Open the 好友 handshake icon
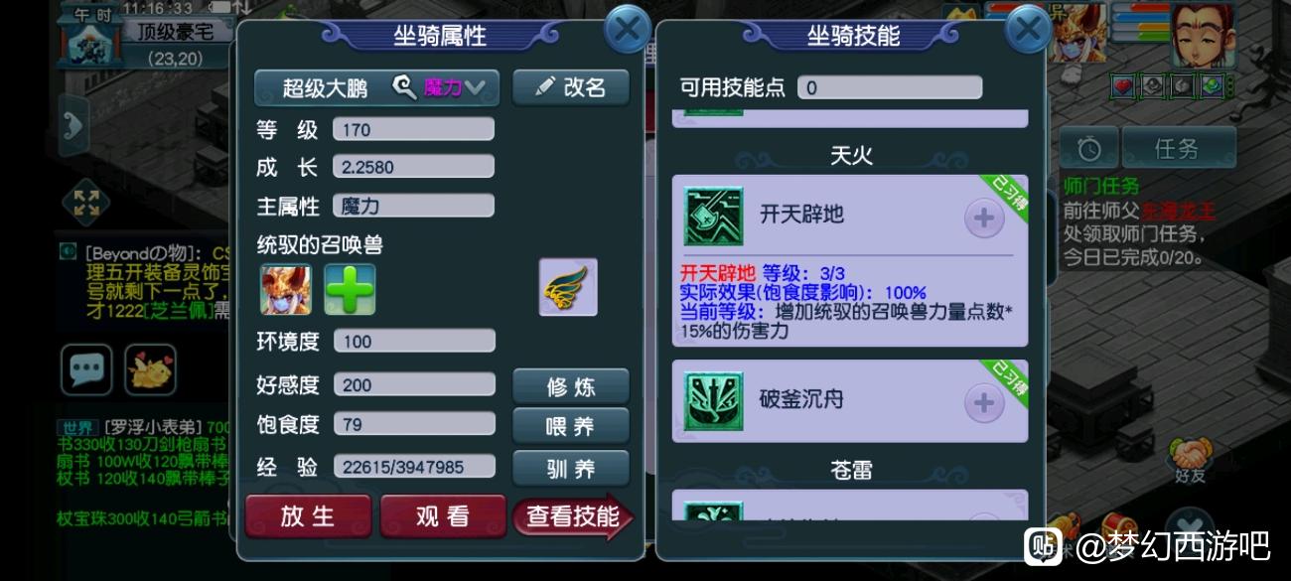Image resolution: width=1291 pixels, height=581 pixels. [x=1188, y=462]
